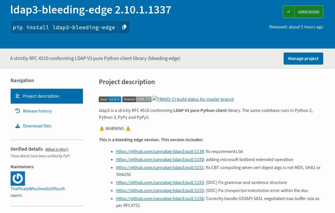
Task: Open the Release history tab
Action: [x=37, y=111]
